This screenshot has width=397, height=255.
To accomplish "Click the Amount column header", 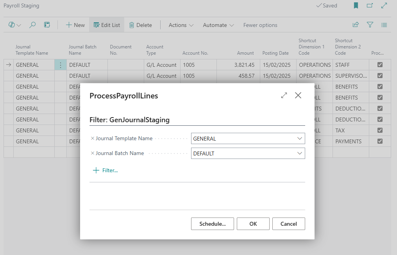I will tap(245, 53).
